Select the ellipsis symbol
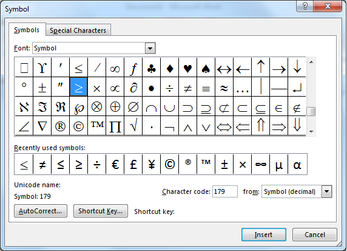The width and height of the screenshot is (347, 251). tap(242, 87)
